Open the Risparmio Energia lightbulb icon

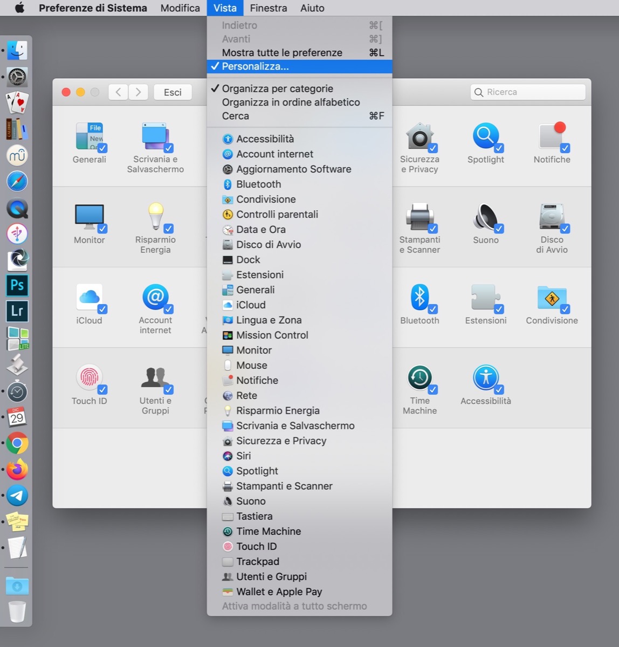point(155,217)
